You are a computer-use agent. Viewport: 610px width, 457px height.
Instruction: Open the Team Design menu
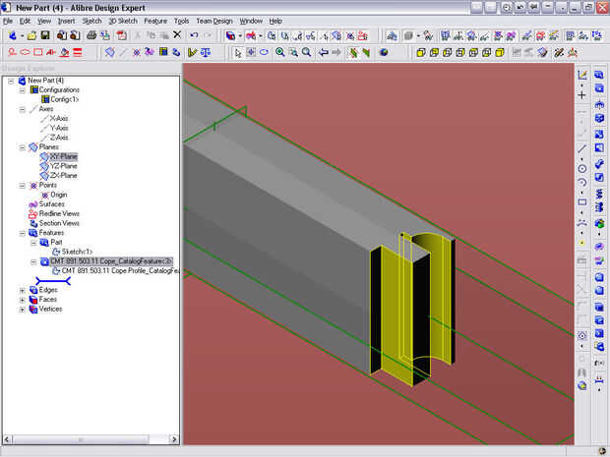(213, 20)
